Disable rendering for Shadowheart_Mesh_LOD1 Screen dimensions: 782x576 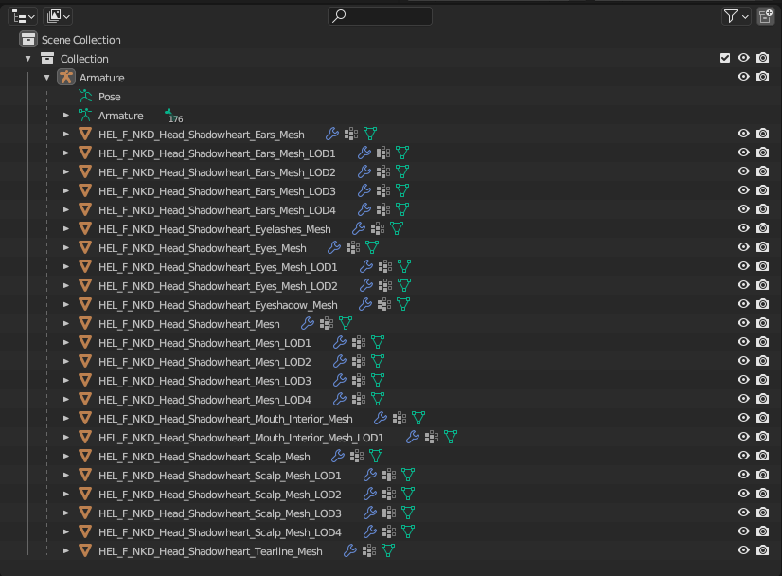point(762,342)
